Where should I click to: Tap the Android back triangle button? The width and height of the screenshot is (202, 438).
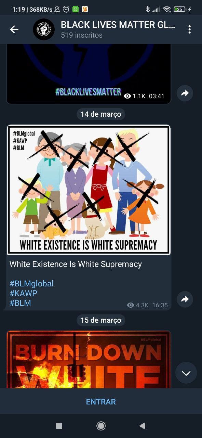click(x=143, y=426)
